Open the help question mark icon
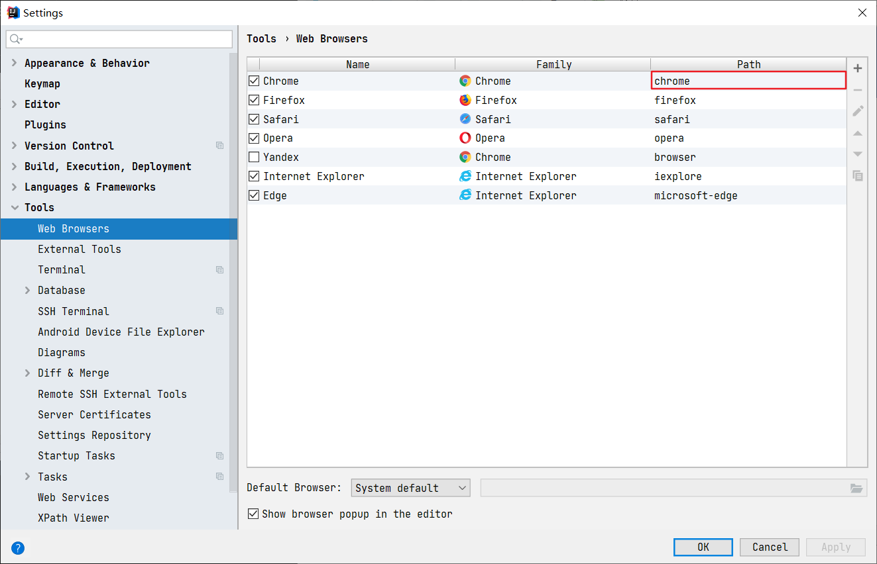877x564 pixels. 17,547
